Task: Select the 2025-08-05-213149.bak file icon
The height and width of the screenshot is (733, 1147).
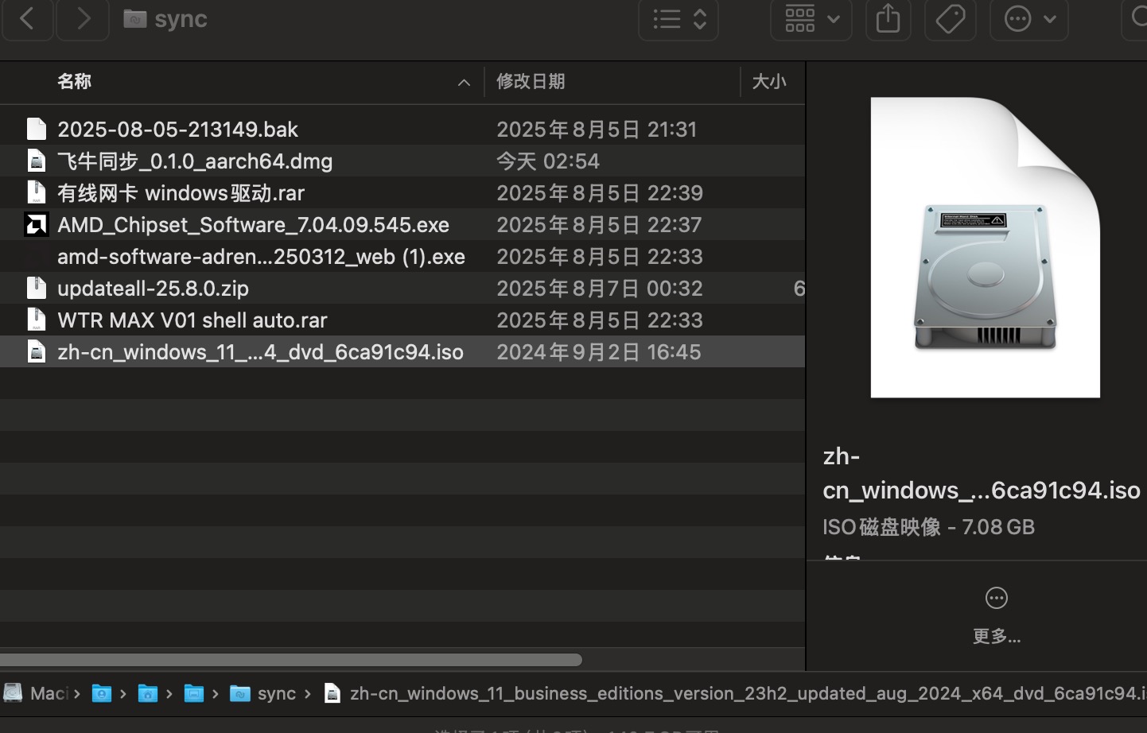Action: [37, 129]
